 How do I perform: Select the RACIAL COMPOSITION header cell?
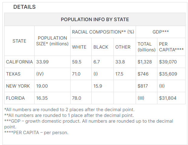(x=103, y=32)
